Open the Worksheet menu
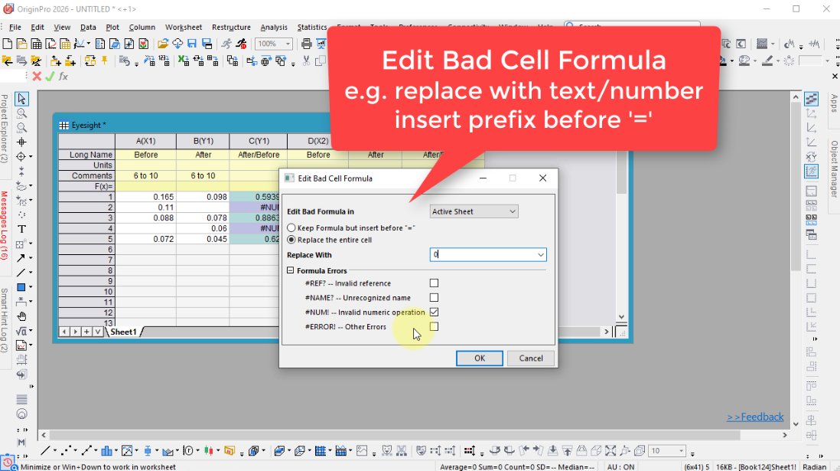Screen dimensions: 840x471 coord(183,27)
